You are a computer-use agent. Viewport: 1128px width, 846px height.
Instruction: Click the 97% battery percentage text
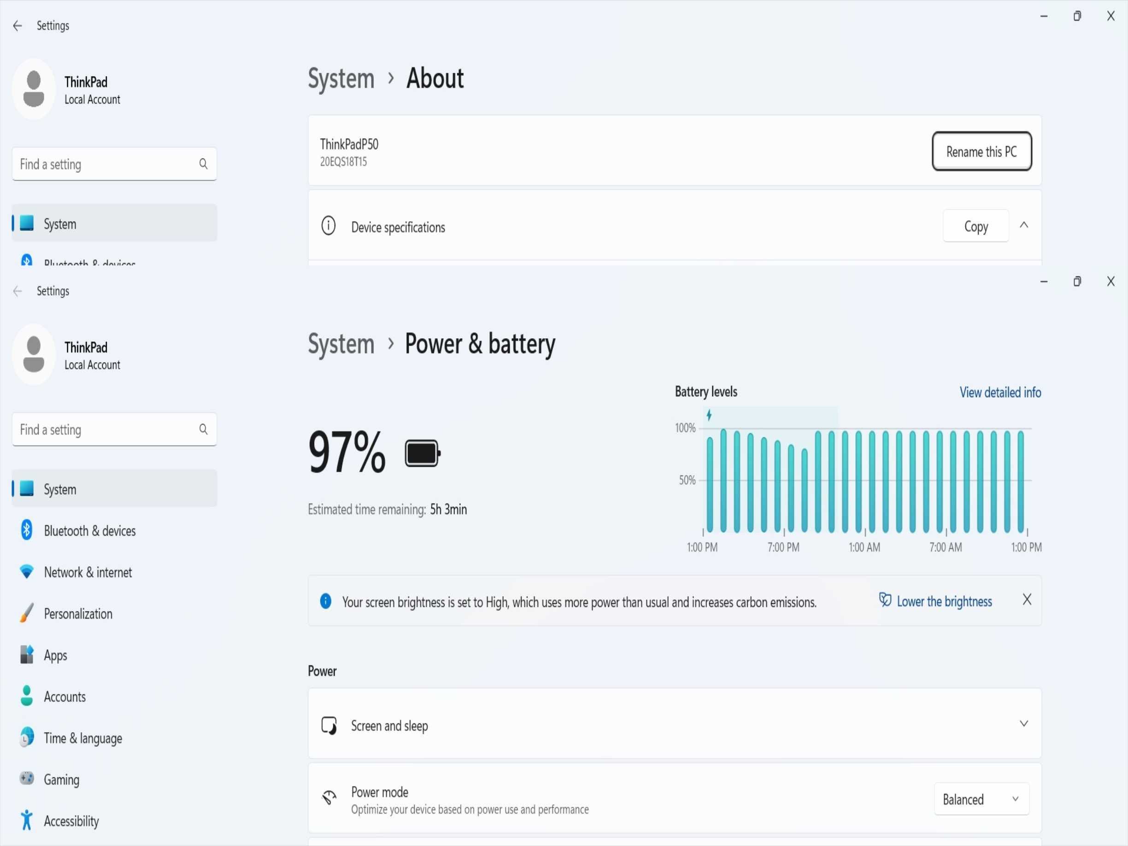coord(347,452)
